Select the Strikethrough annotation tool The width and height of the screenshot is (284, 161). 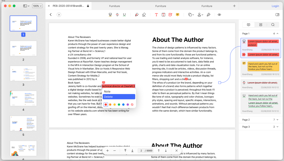(117, 15)
